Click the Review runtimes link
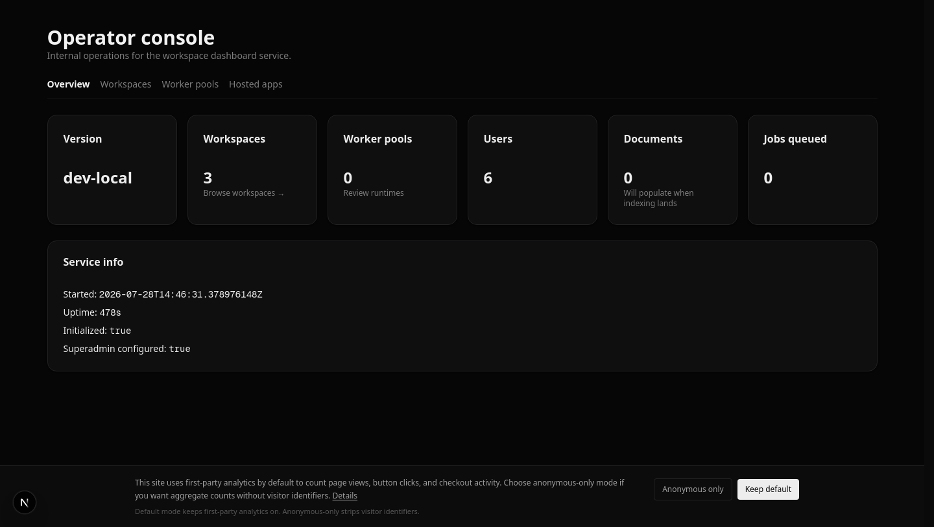The height and width of the screenshot is (527, 934). click(374, 193)
